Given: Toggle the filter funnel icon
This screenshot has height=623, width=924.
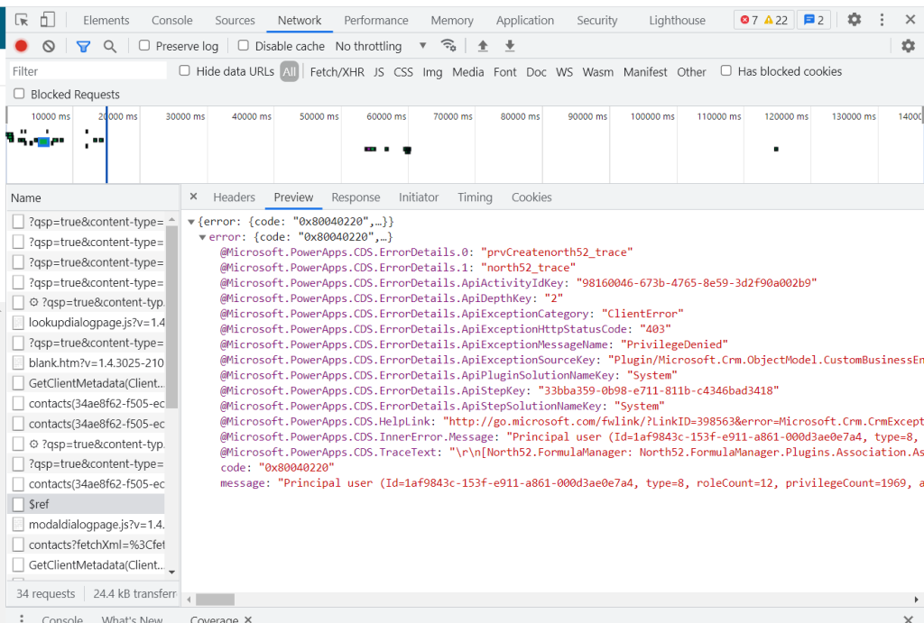Looking at the screenshot, I should pos(83,46).
